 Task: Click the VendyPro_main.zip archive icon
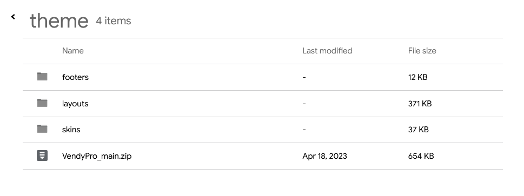(x=42, y=156)
